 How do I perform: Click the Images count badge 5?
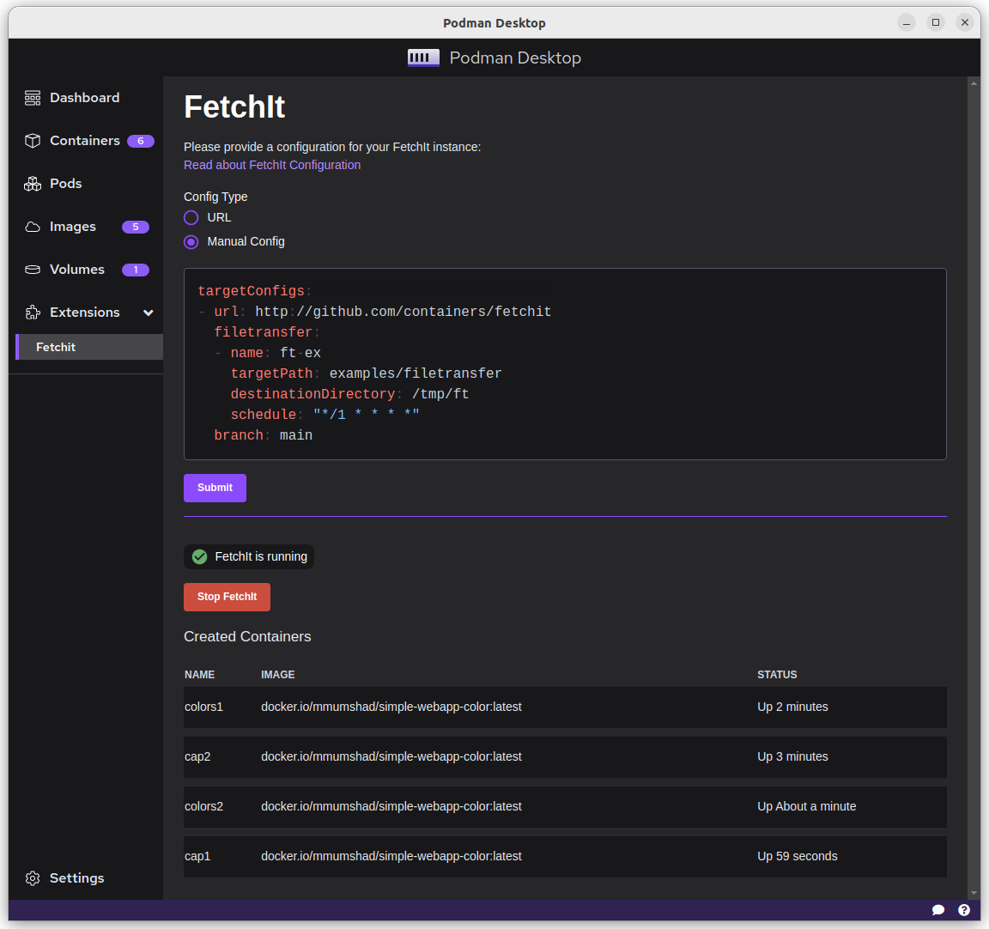(136, 227)
